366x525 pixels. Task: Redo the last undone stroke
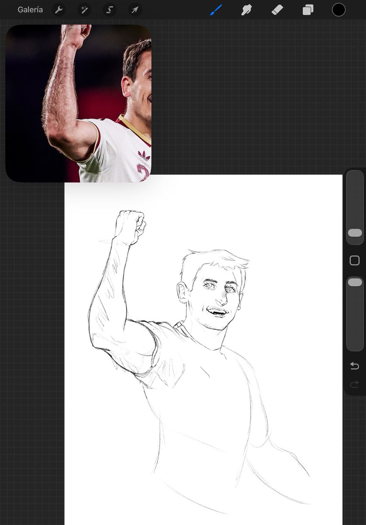[355, 384]
